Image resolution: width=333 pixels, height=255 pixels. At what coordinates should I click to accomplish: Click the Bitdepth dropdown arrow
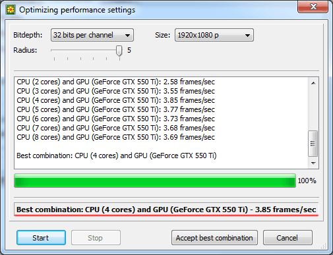(127, 36)
